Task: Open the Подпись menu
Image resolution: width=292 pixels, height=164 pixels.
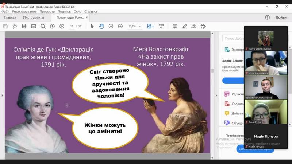Action: point(64,12)
